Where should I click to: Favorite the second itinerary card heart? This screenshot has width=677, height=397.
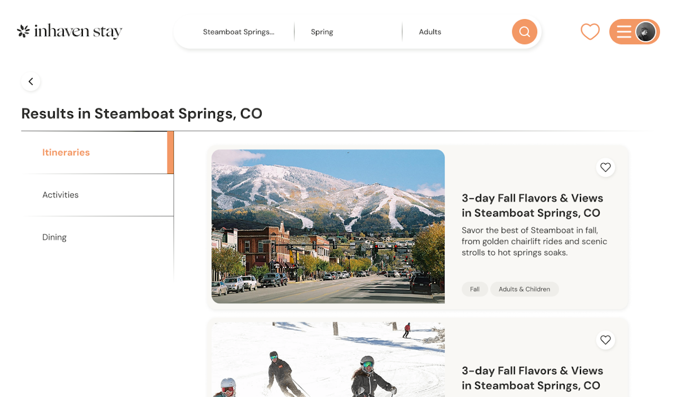605,340
